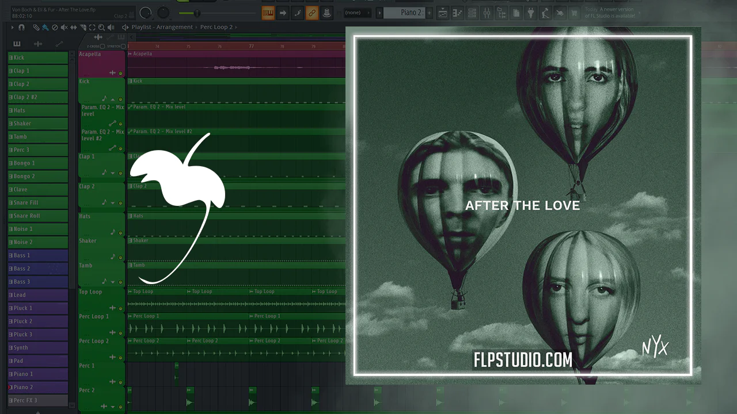Expand the Tamb track arrow
737x414 pixels.
pyautogui.click(x=113, y=282)
